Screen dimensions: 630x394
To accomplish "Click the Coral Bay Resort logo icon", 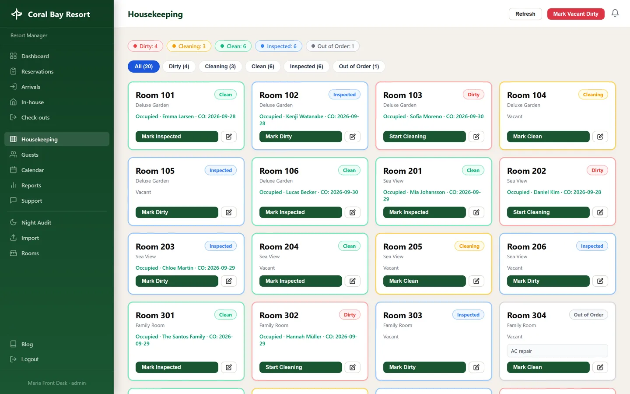I will (x=17, y=14).
